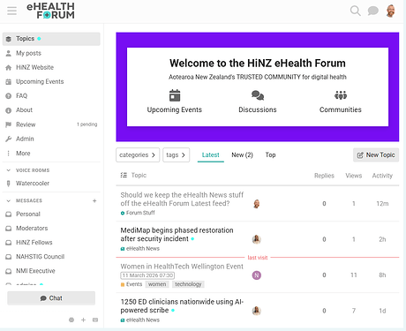
Task: Open the 1250 ED clinicians AI scribe topic
Action: click(182, 306)
